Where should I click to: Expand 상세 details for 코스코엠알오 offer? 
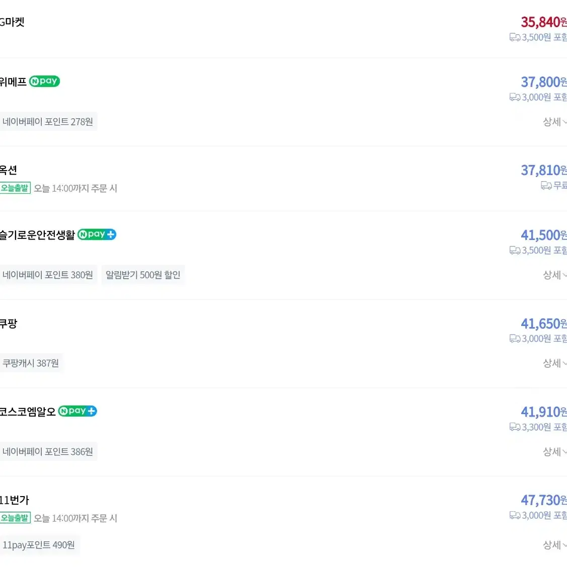point(555,452)
